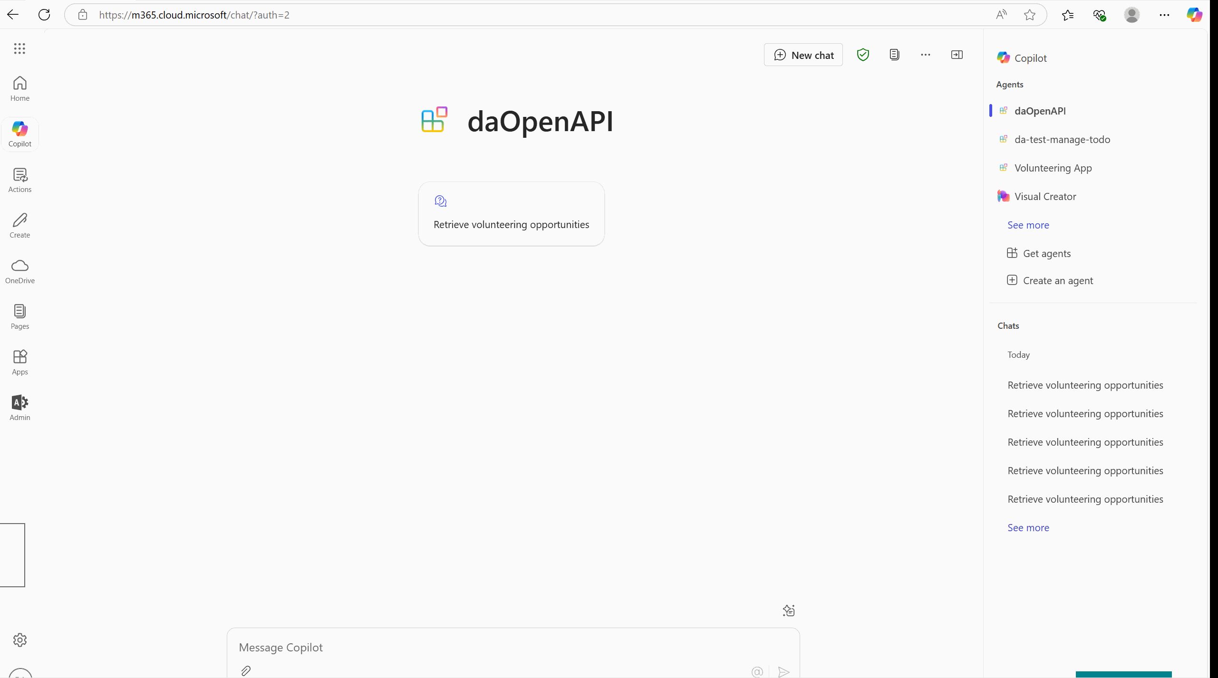Click the @ mention icon in message box
Image resolution: width=1218 pixels, height=678 pixels.
tap(757, 671)
